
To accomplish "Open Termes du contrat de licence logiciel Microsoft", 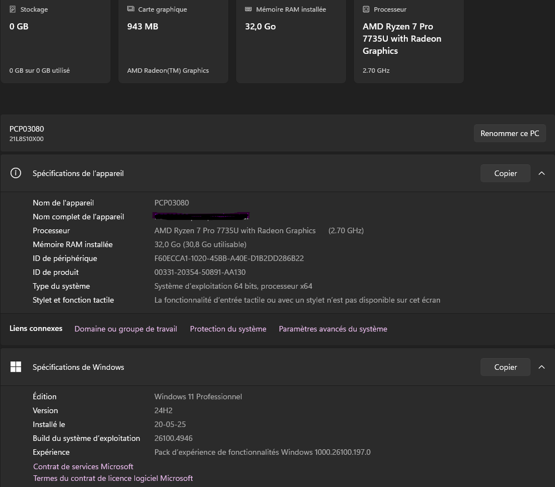I will 113,478.
